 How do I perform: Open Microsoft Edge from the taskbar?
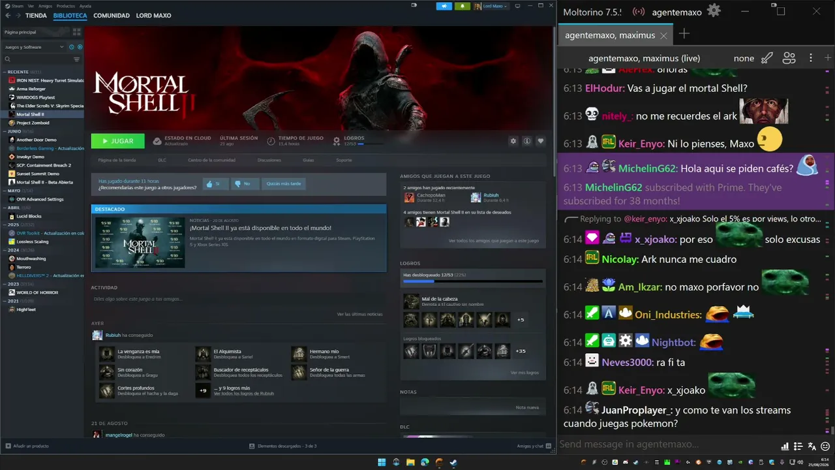click(x=425, y=462)
